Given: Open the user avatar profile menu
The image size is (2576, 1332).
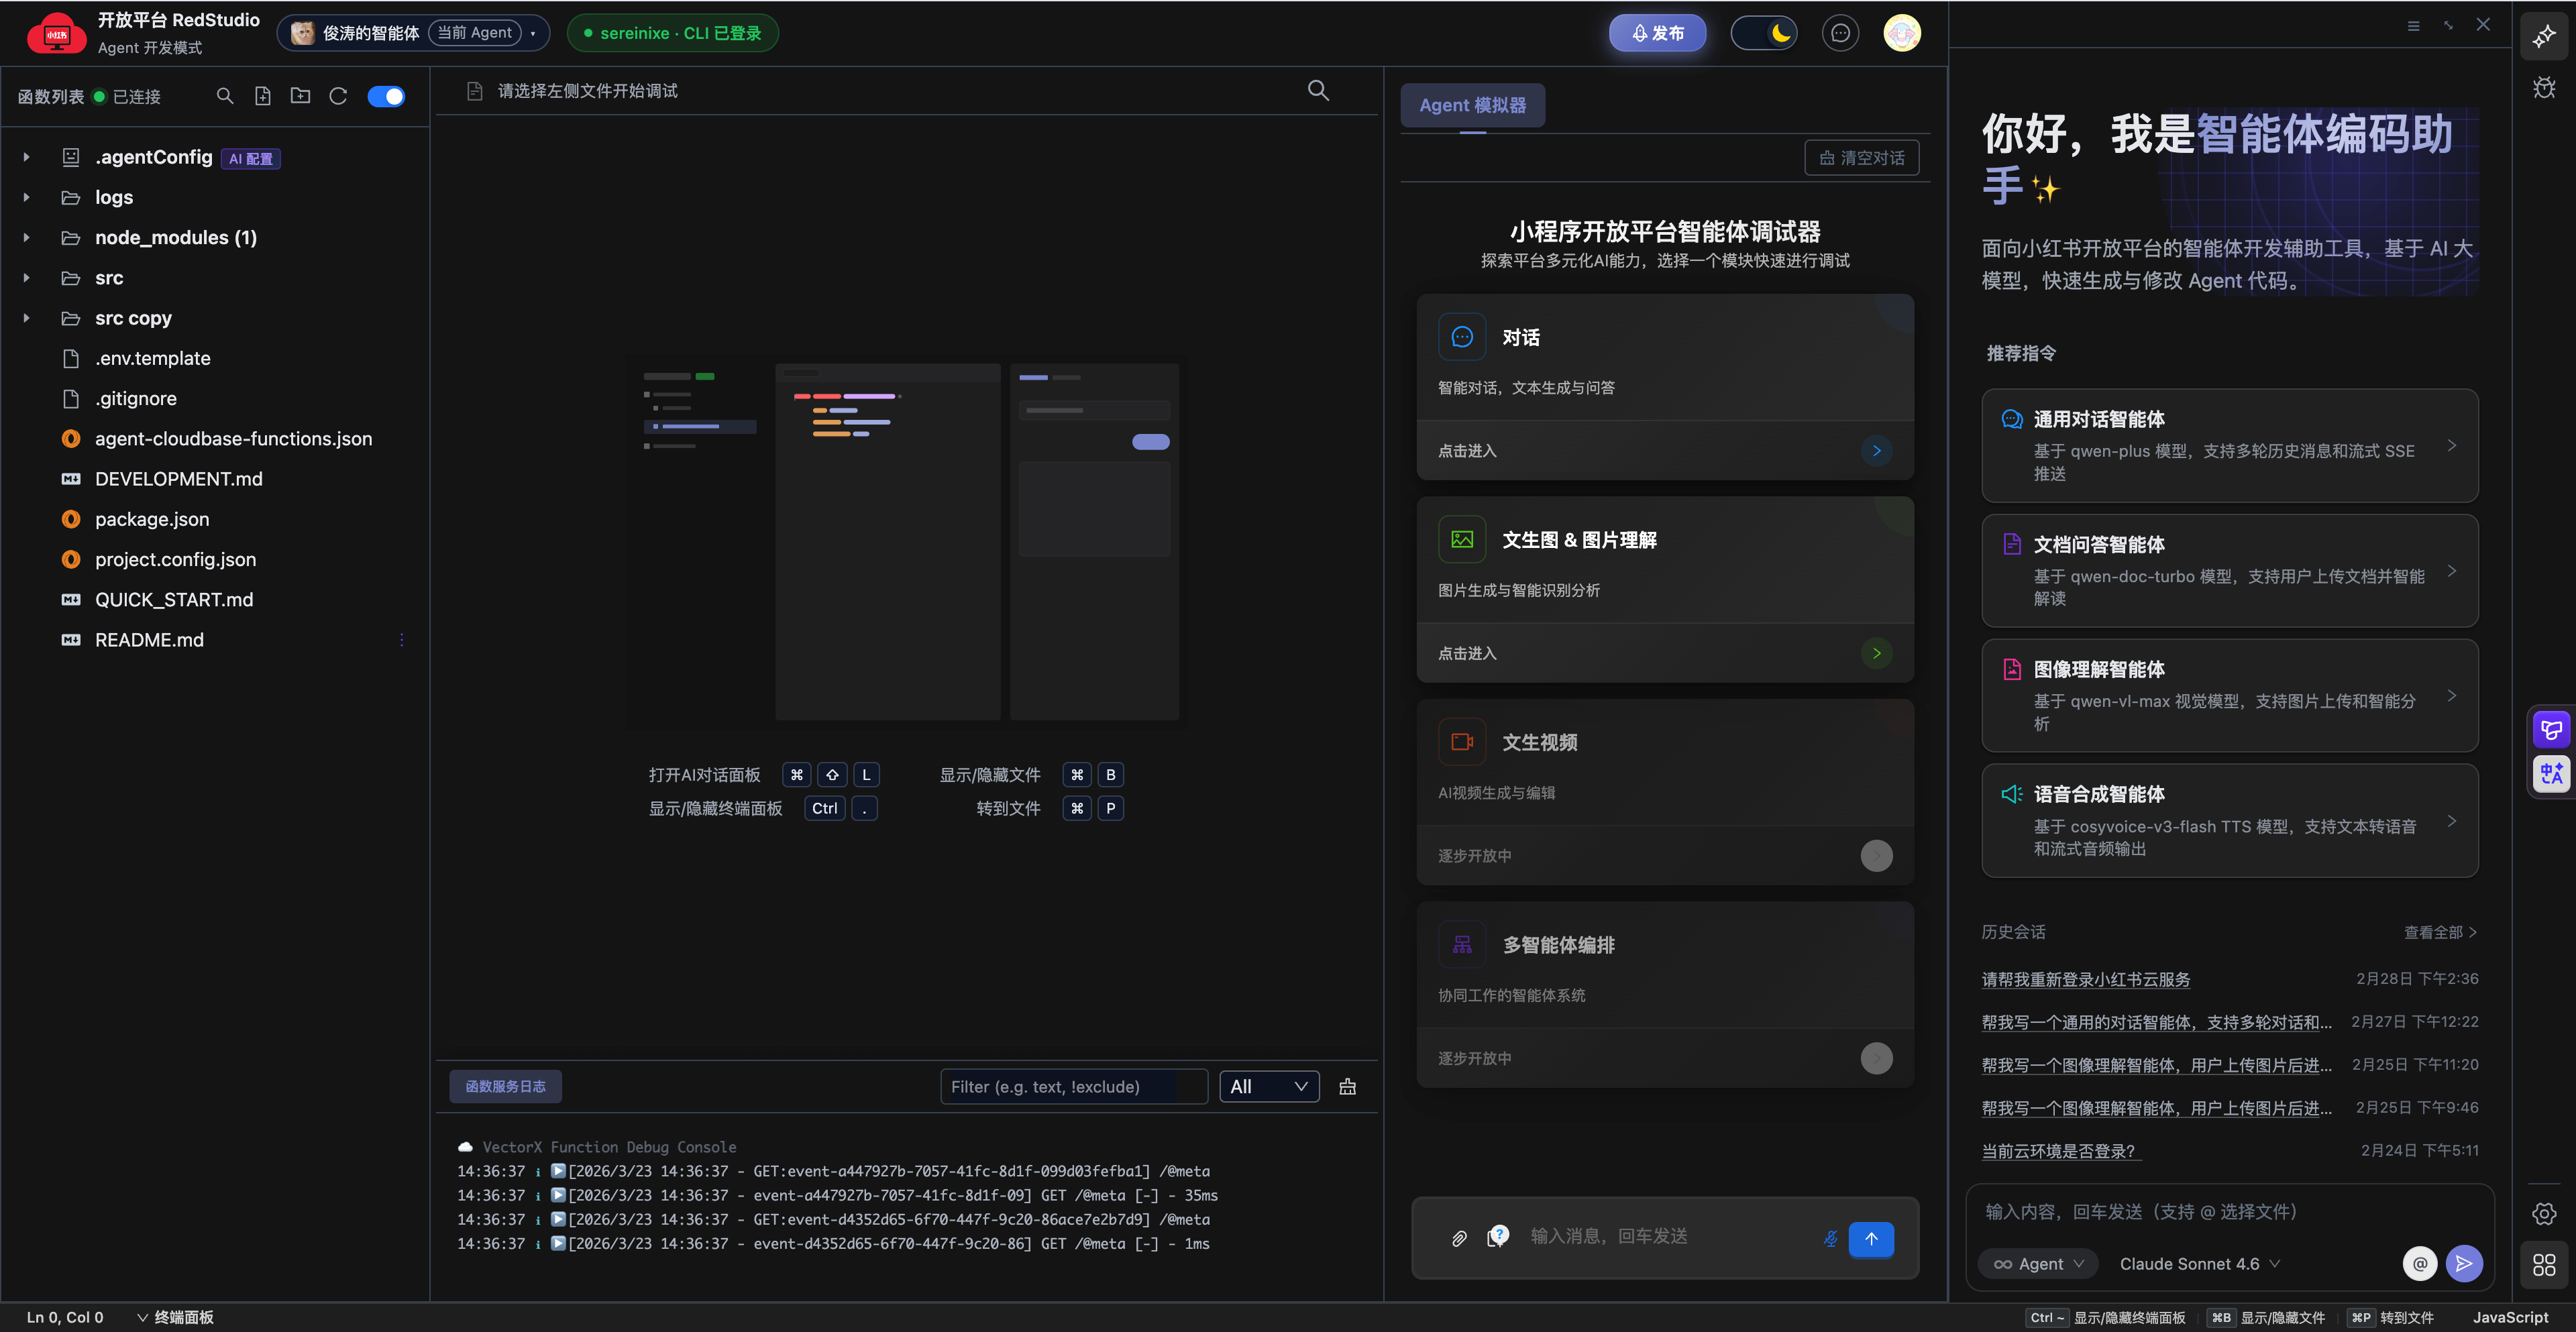Looking at the screenshot, I should 1901,33.
